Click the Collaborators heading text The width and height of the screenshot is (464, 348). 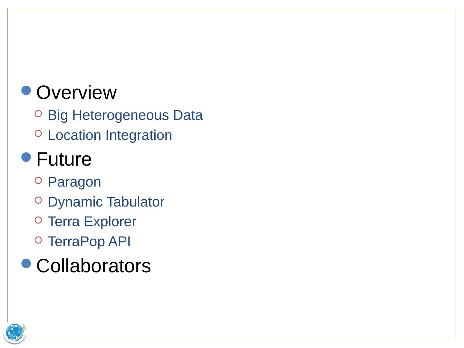[93, 266]
